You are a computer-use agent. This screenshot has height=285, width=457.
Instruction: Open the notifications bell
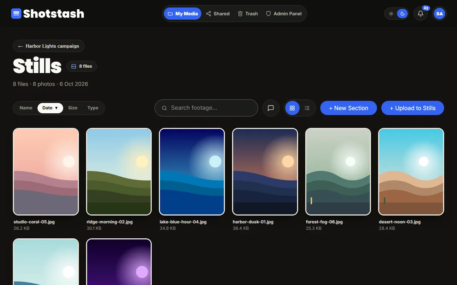click(x=421, y=14)
